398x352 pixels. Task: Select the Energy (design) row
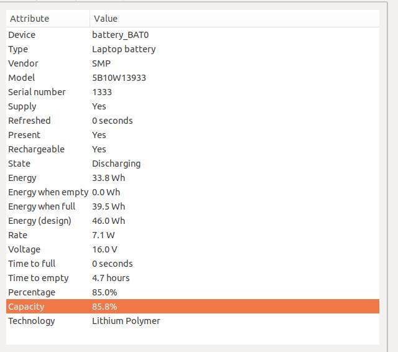pos(193,221)
